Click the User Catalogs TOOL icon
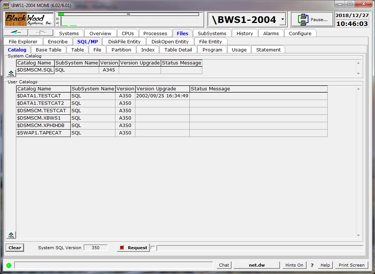This screenshot has width=375, height=274. pos(11,235)
